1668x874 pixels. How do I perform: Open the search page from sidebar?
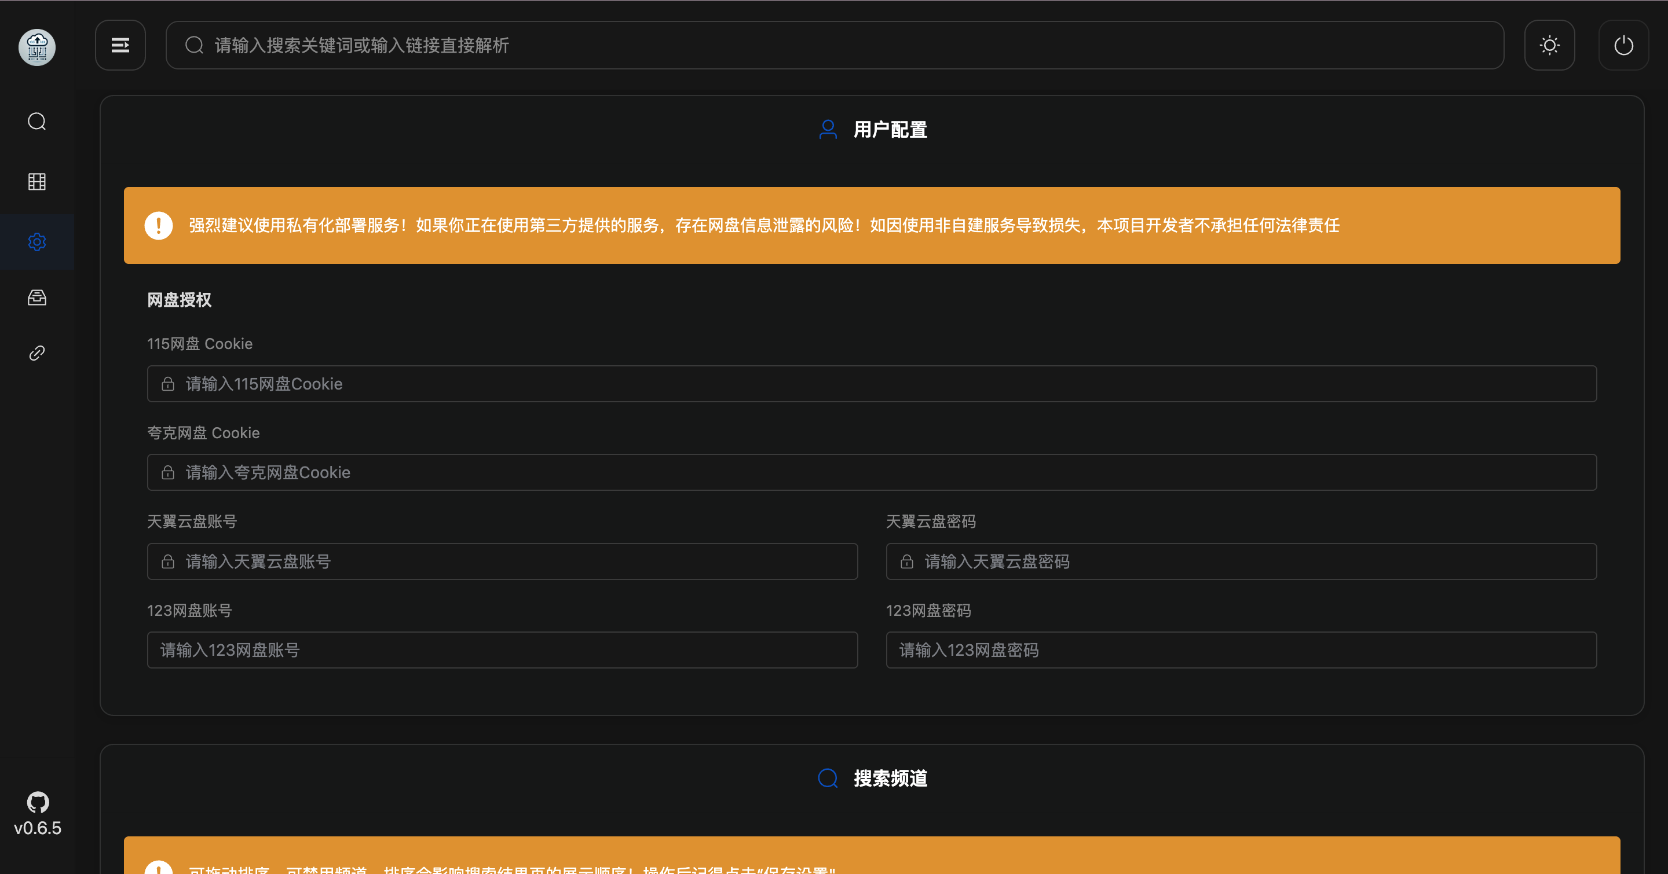[37, 122]
